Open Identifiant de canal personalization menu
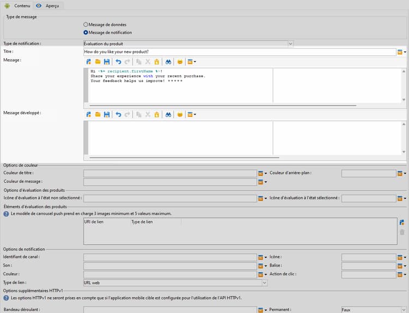This screenshot has width=409, height=313. (x=262, y=258)
